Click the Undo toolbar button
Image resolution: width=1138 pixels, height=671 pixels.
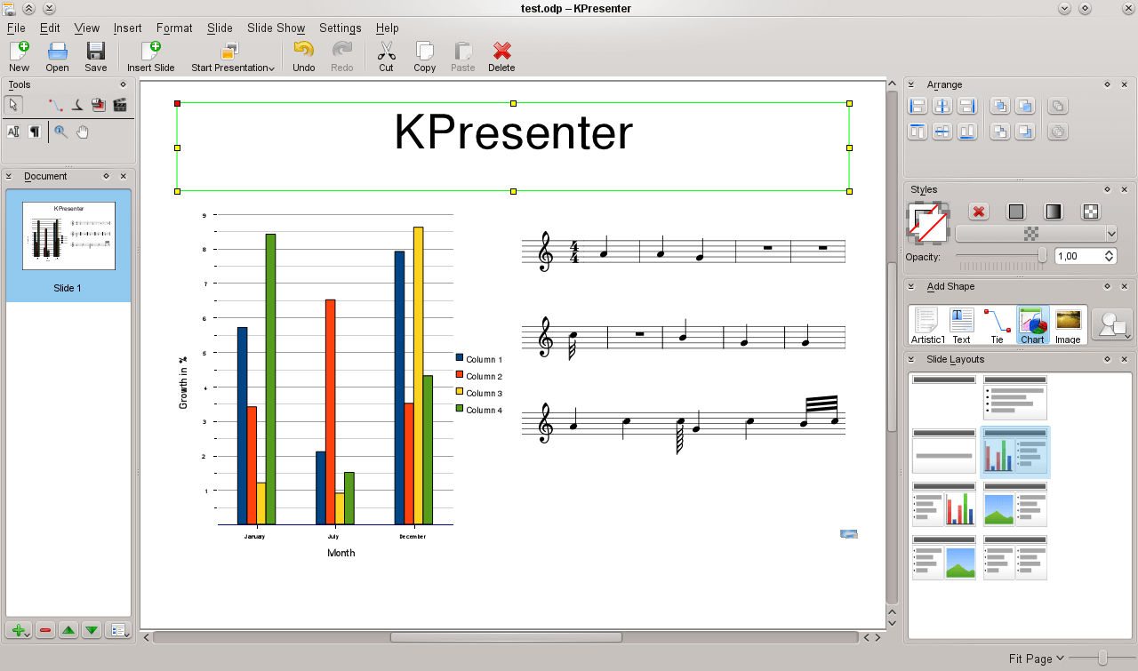(x=303, y=55)
